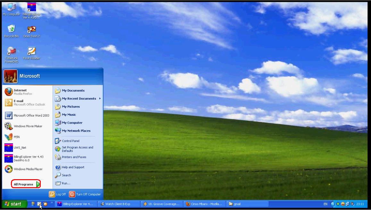The height and width of the screenshot is (210, 371).
Task: Expand the All Programs menu
Action: (x=26, y=184)
